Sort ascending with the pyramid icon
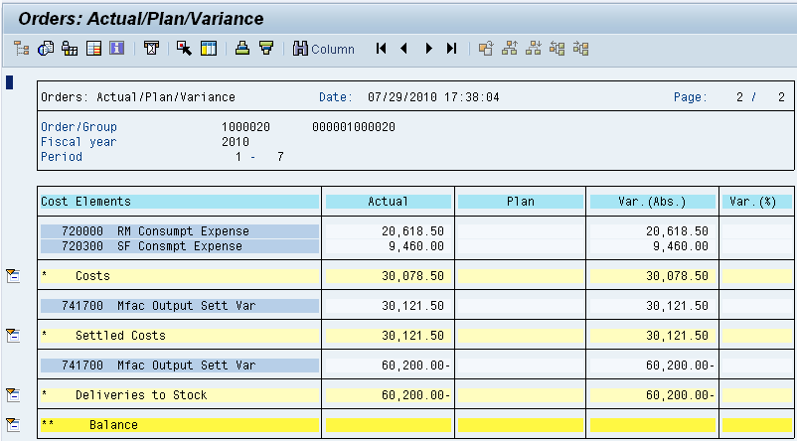Image resolution: width=797 pixels, height=441 pixels. click(x=242, y=49)
